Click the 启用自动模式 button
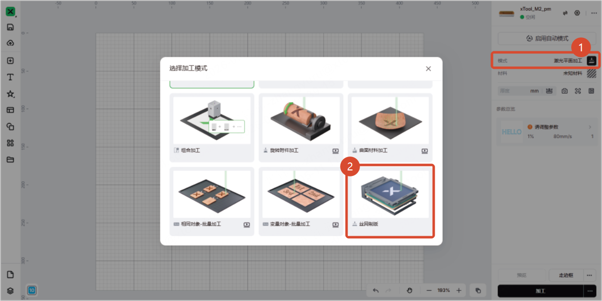 [547, 38]
